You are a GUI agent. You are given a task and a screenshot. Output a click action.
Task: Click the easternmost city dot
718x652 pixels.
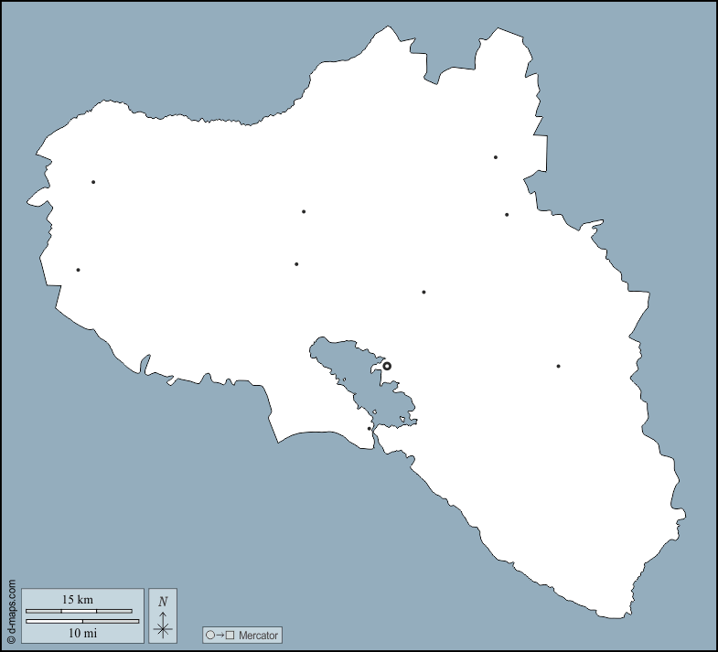pyautogui.click(x=558, y=367)
